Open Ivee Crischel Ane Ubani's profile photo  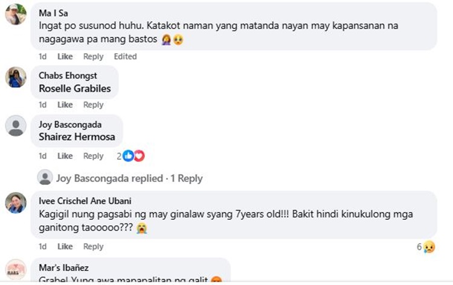click(15, 202)
